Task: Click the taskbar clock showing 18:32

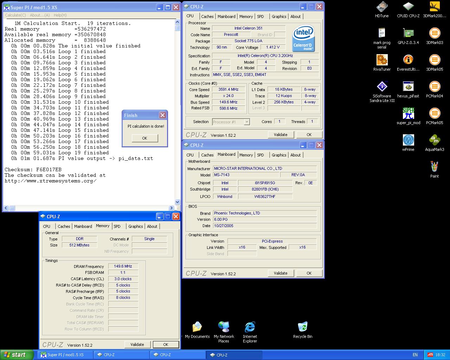Action: tap(440, 355)
